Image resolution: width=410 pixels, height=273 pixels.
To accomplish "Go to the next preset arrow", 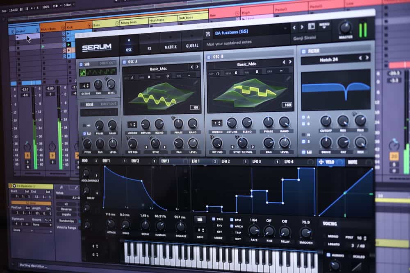I will point(302,27).
